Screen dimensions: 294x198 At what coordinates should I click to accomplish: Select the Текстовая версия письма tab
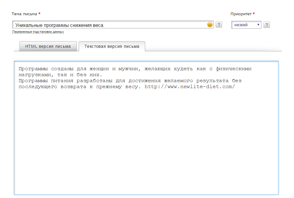(x=112, y=46)
